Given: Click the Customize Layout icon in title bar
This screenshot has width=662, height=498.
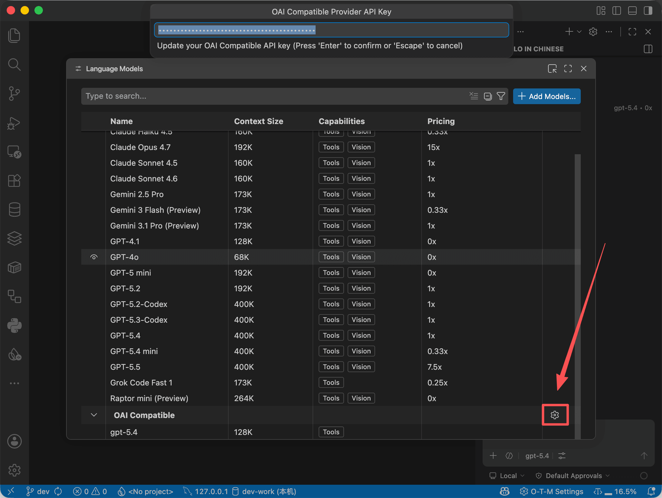Looking at the screenshot, I should pyautogui.click(x=601, y=11).
